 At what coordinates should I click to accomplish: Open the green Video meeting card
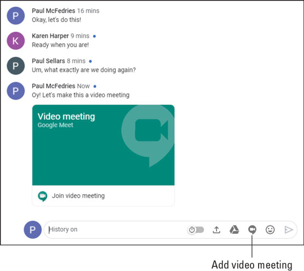103,145
